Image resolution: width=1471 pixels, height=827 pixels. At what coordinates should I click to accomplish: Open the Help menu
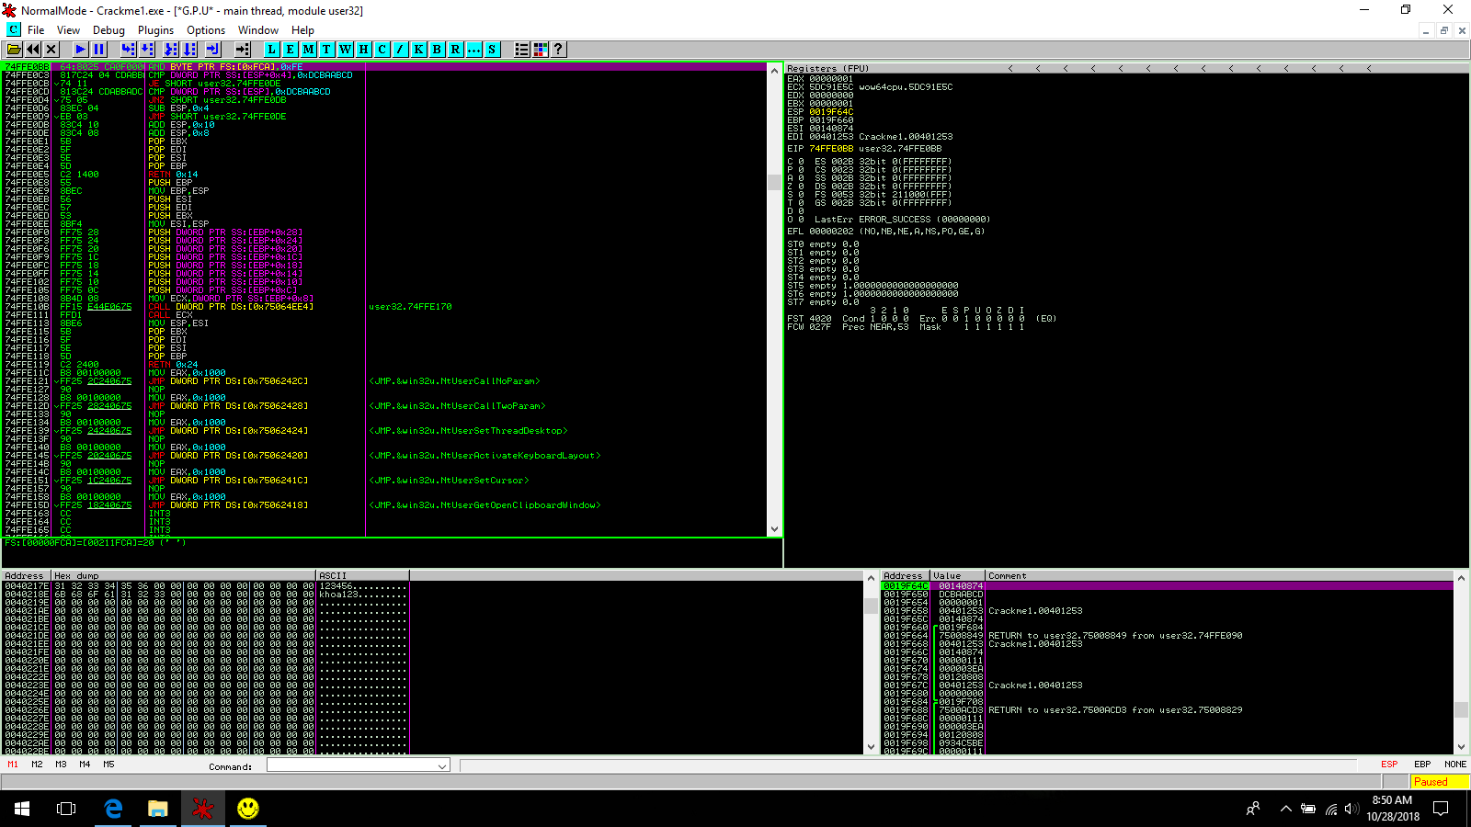pos(302,30)
